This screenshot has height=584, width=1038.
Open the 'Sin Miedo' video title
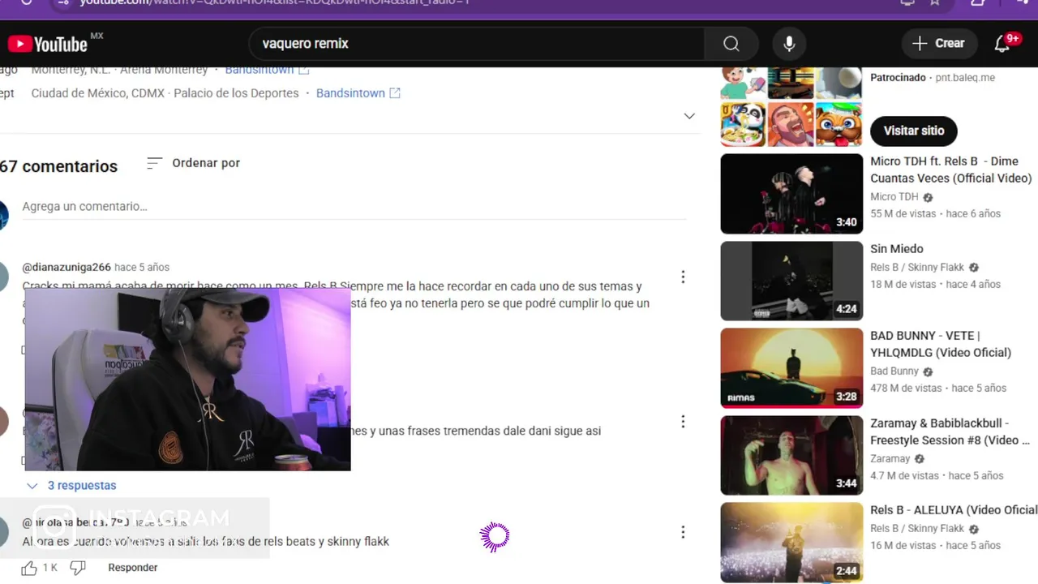(x=896, y=249)
